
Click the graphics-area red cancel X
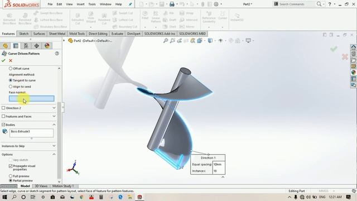[345, 56]
